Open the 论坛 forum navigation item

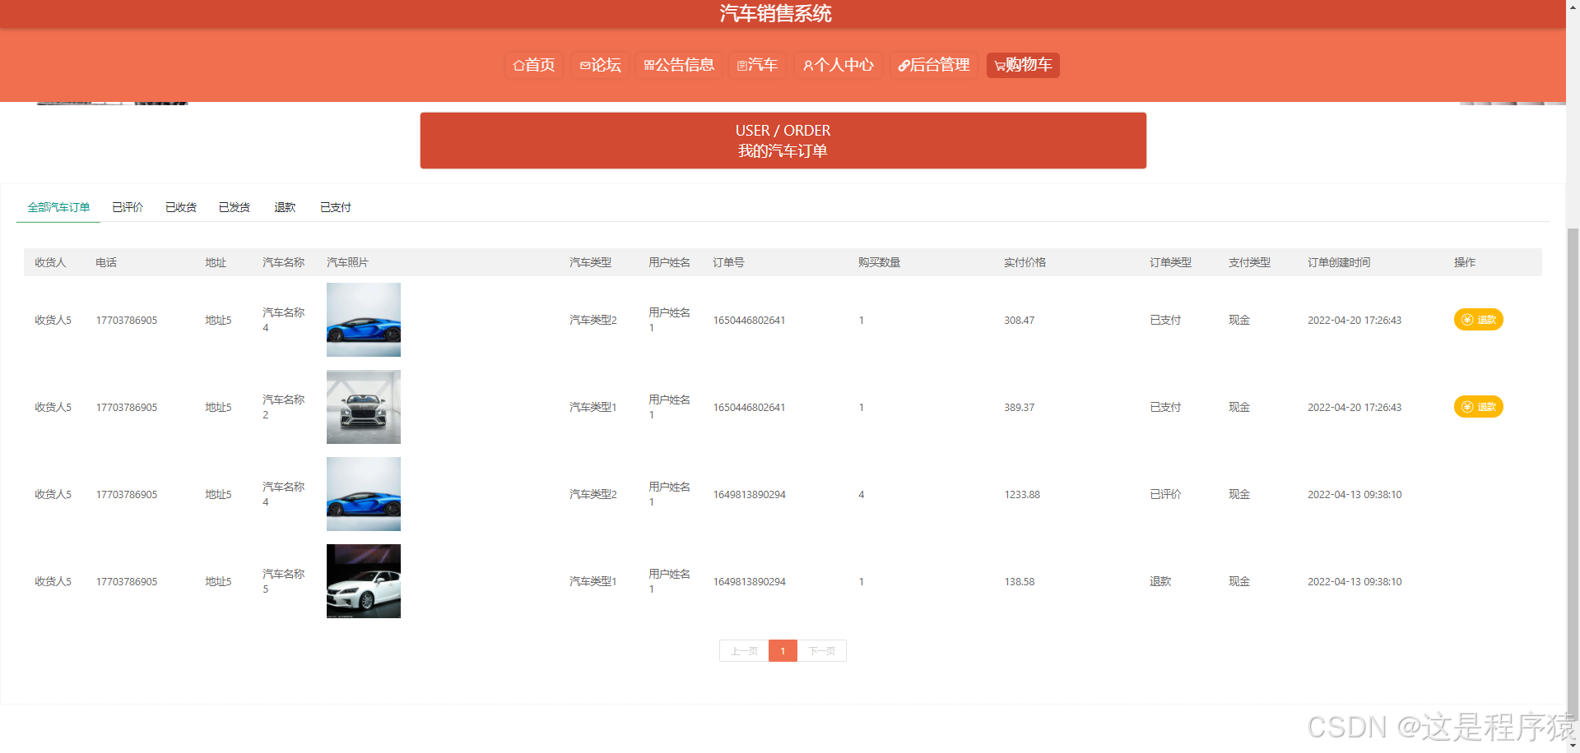[600, 65]
